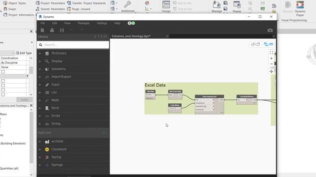Tick the checkbox below the None row

pyautogui.click(x=3, y=72)
